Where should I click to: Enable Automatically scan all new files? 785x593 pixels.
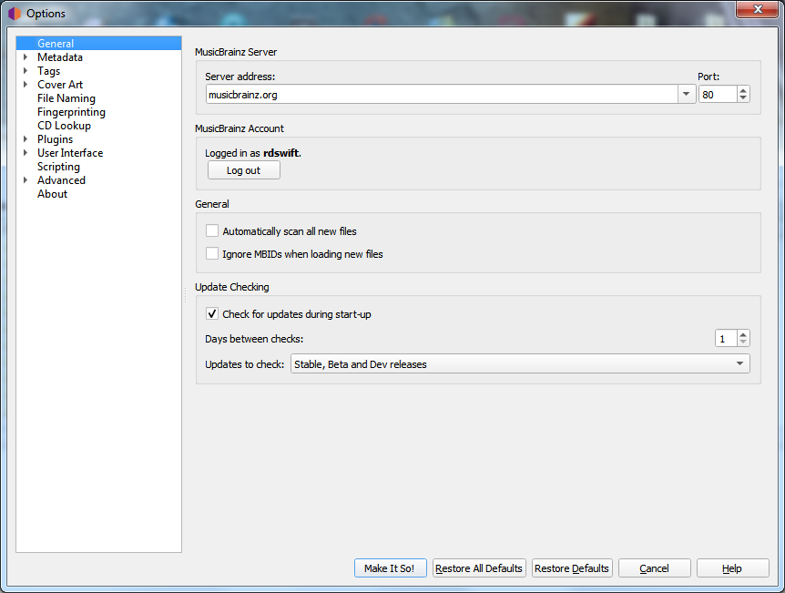[x=212, y=230]
